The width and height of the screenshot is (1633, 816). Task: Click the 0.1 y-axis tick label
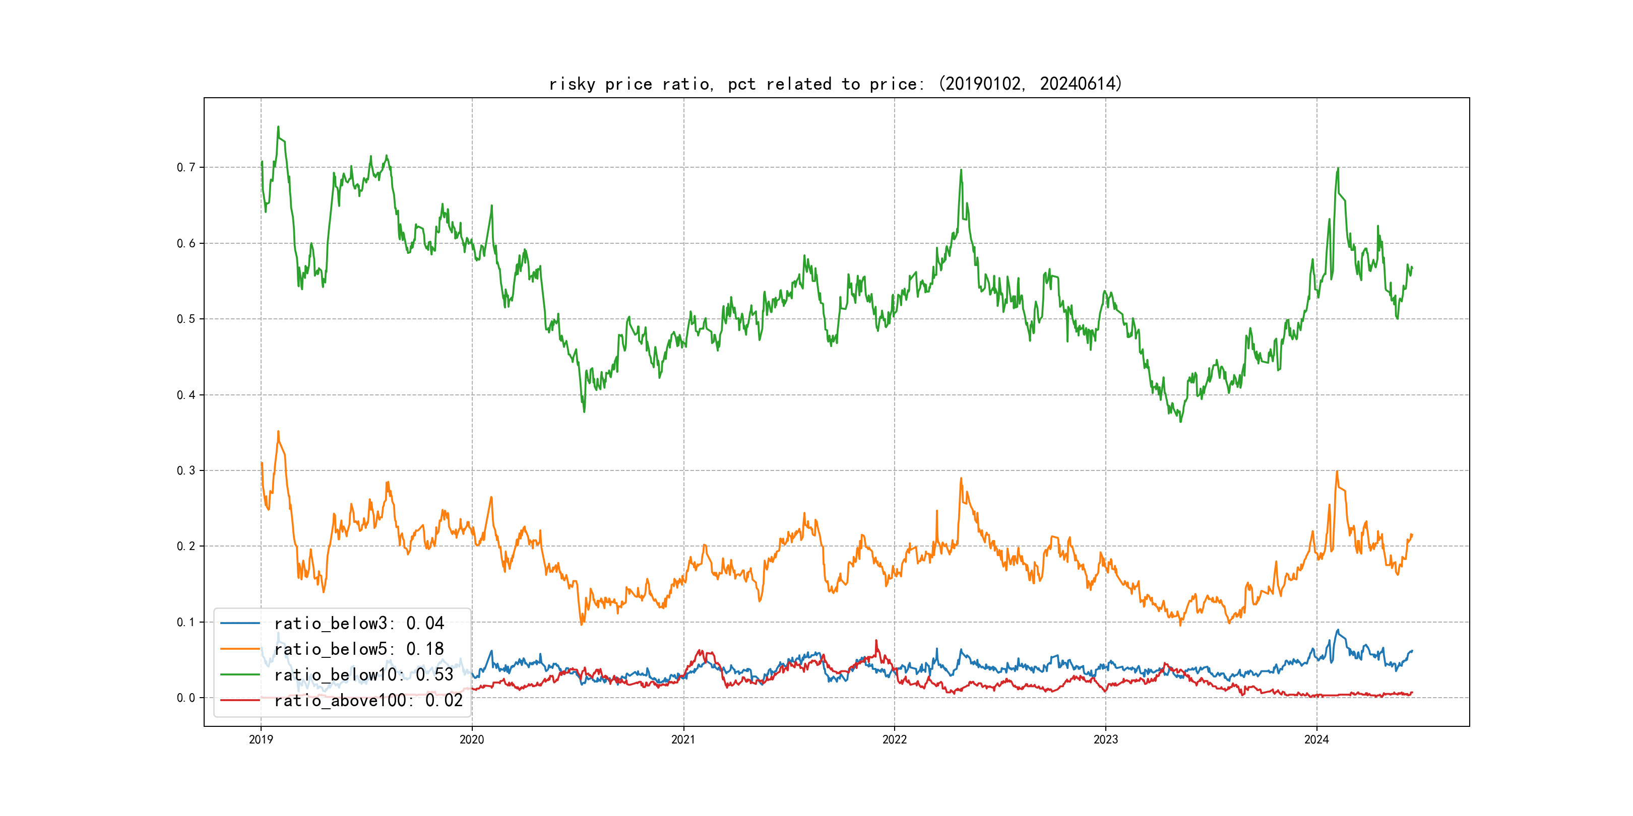pos(186,622)
